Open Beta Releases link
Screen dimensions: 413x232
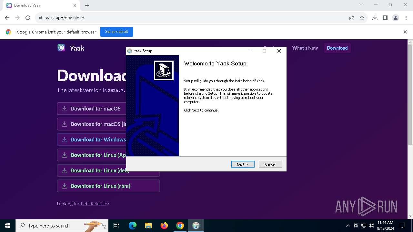point(94,204)
